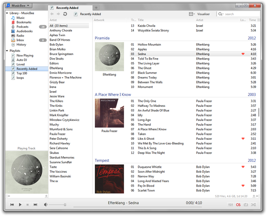Screen dimensions: 267x216
Task: Select the Paula Frazer album artwork
Action: tap(109, 113)
